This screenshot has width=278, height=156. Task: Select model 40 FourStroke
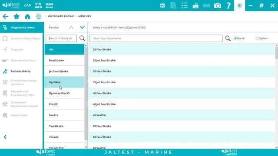click(182, 93)
